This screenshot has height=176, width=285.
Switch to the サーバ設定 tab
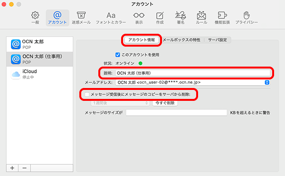tap(218, 40)
